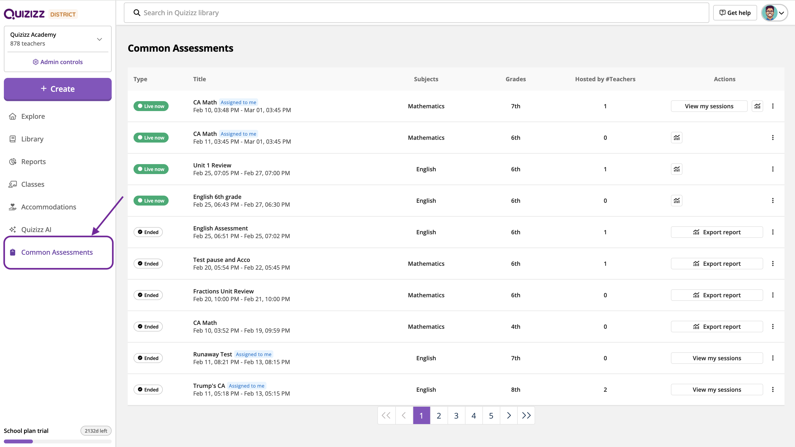795x447 pixels.
Task: View my sessions for Trump's CA
Action: pyautogui.click(x=716, y=389)
